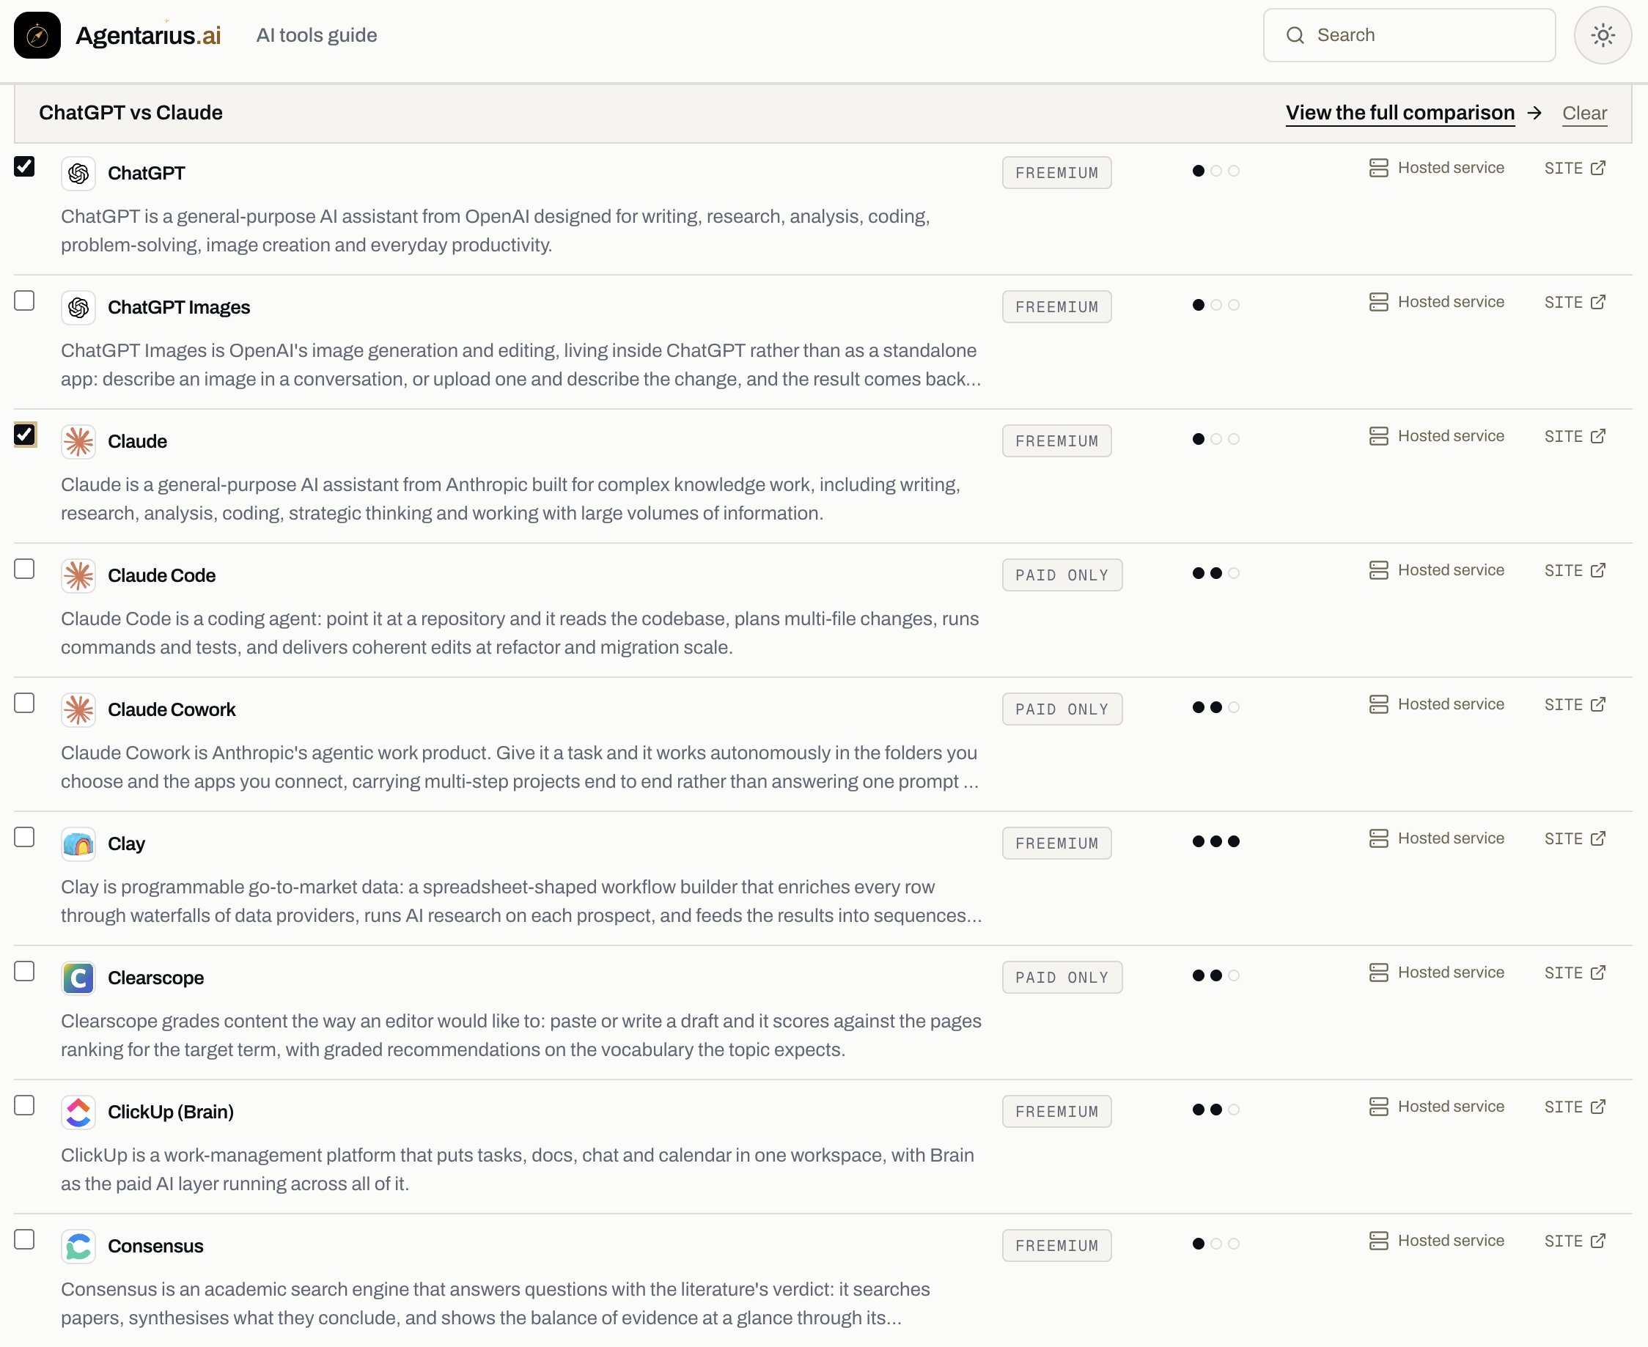The height and width of the screenshot is (1347, 1648).
Task: Open the Claude SITE external link
Action: coord(1575,437)
